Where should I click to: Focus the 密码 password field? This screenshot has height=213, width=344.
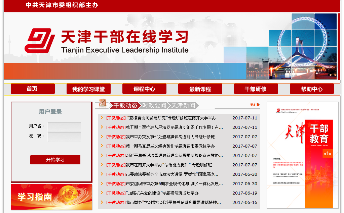[64, 137]
